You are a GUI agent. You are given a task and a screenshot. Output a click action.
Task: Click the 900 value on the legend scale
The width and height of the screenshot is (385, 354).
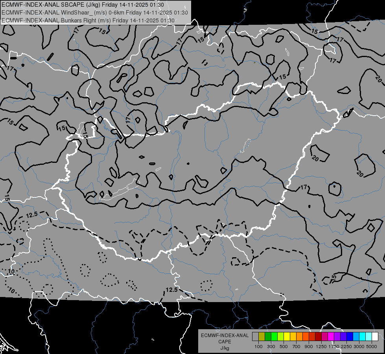309,347
